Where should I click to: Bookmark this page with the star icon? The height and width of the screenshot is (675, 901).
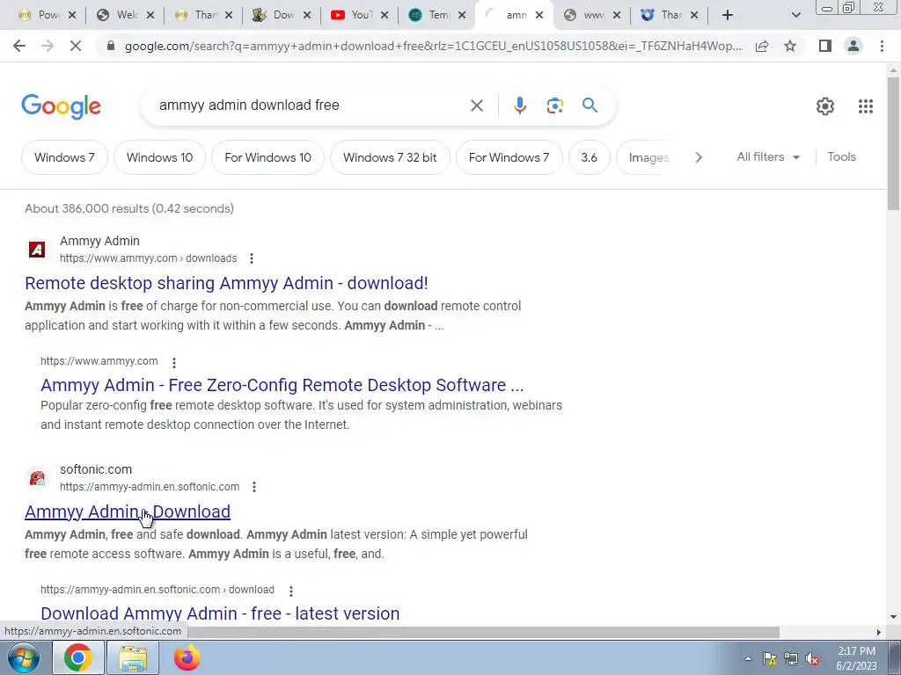790,46
